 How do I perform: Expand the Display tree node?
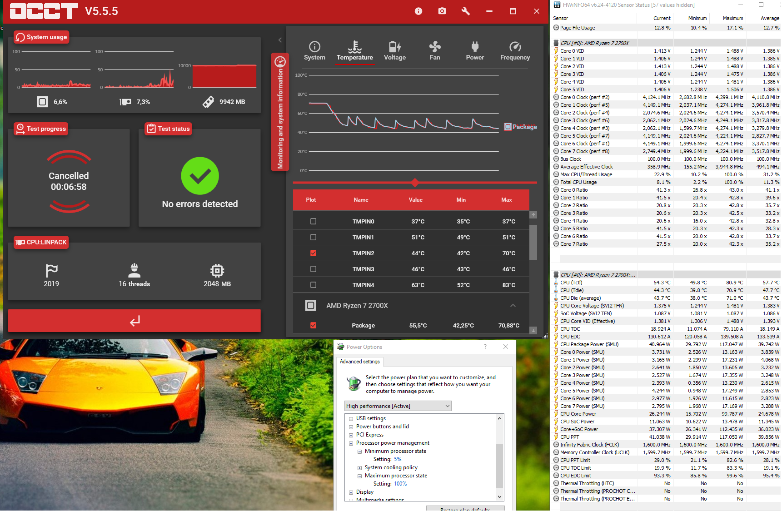click(351, 492)
